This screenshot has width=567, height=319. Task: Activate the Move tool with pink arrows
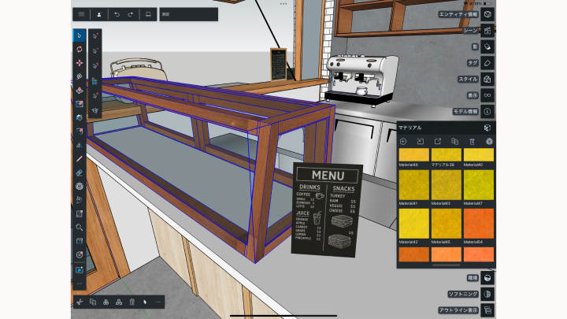80,63
